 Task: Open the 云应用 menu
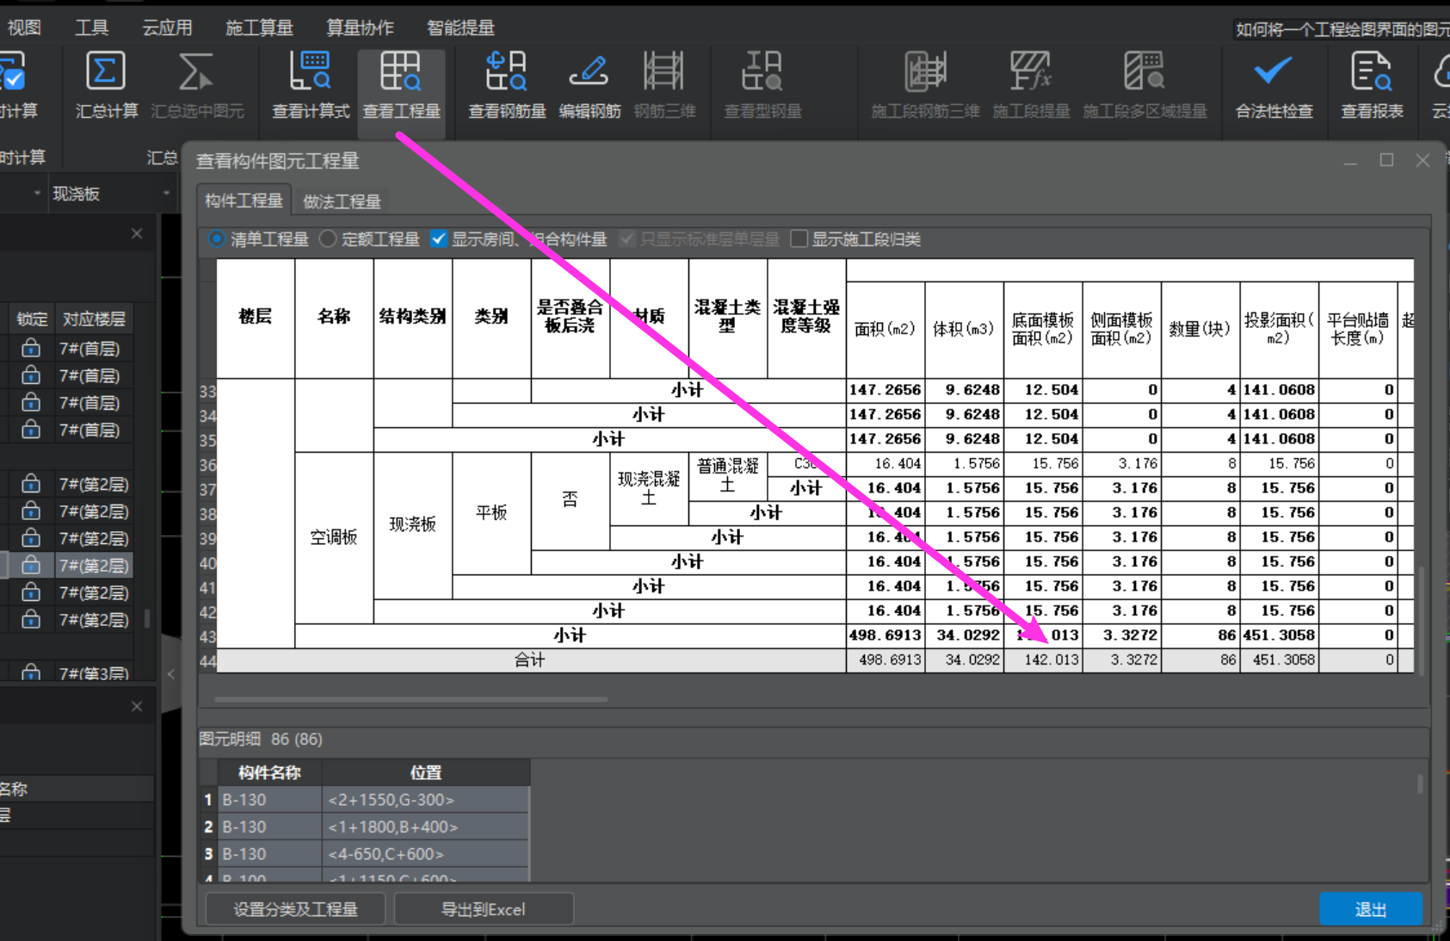pyautogui.click(x=167, y=28)
